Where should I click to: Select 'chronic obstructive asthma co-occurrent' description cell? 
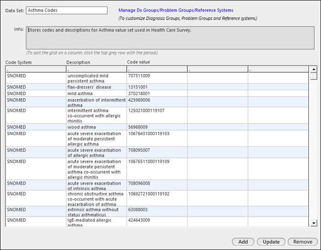[x=96, y=199]
